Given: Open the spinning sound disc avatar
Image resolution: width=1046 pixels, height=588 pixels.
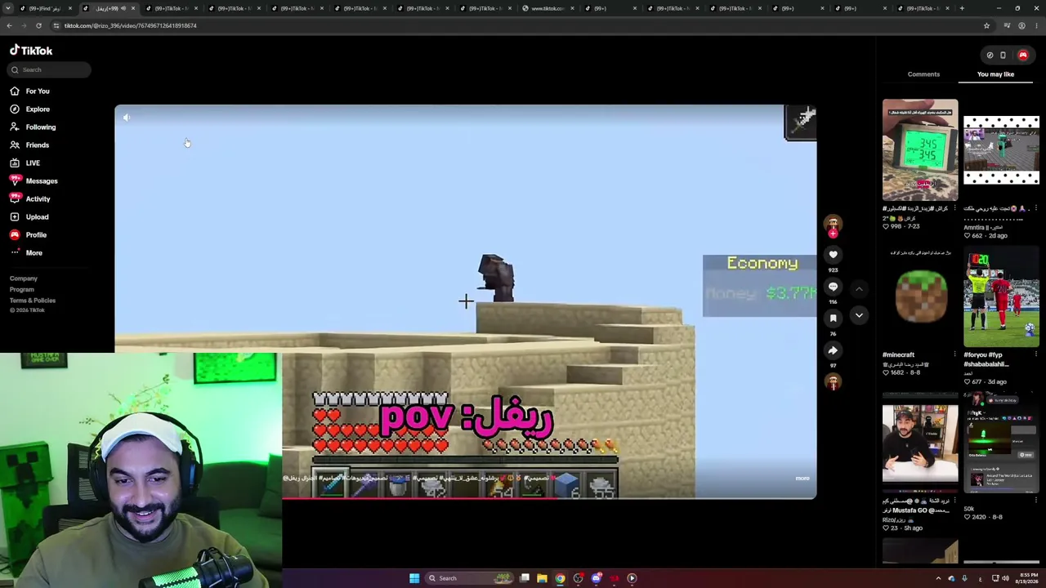Looking at the screenshot, I should click(833, 381).
